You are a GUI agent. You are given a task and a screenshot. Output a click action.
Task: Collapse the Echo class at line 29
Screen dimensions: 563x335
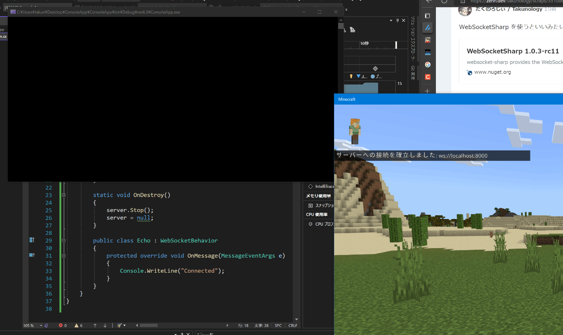click(x=64, y=240)
